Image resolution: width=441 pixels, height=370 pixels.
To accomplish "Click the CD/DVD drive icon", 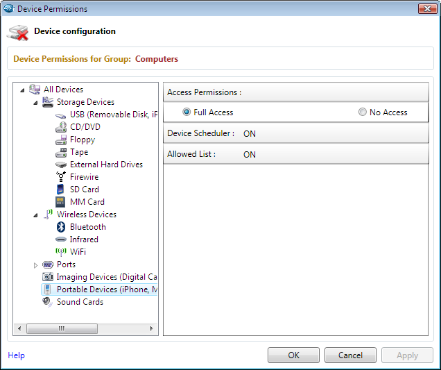I will 61,127.
